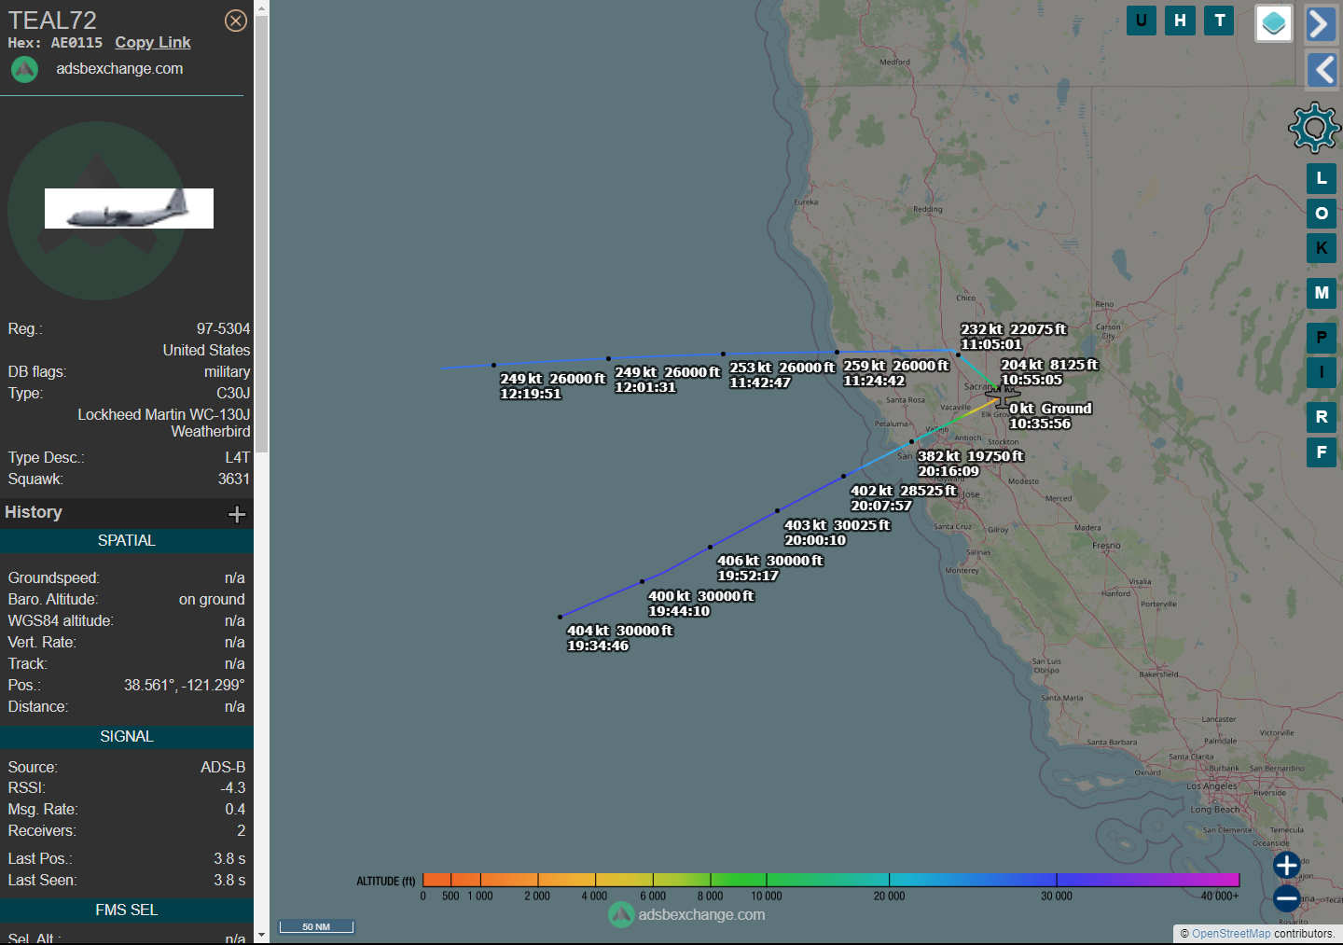Click the sidebar scrollbar down arrow

pos(261,934)
